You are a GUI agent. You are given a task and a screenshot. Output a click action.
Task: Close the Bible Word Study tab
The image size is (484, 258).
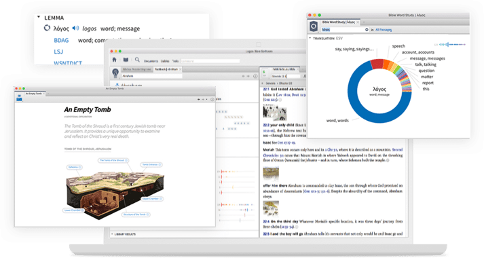point(358,22)
